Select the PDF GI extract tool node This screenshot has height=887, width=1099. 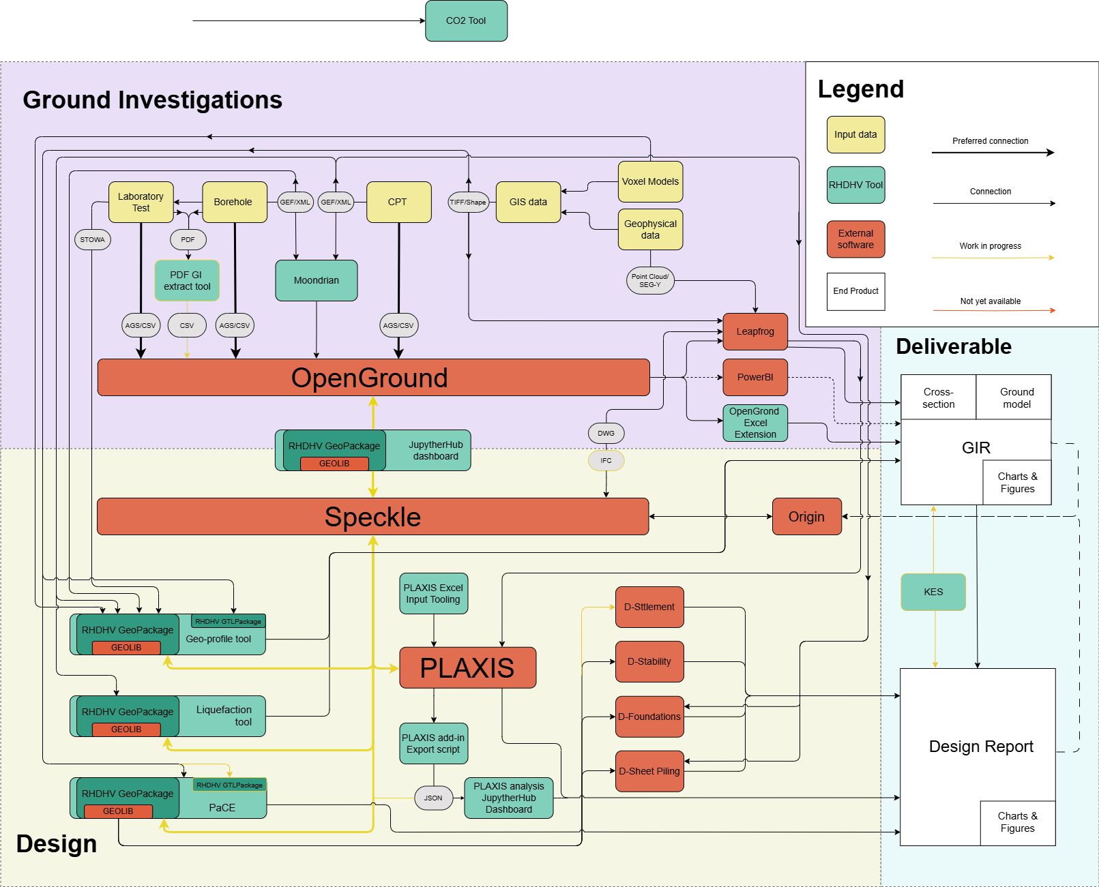point(187,280)
